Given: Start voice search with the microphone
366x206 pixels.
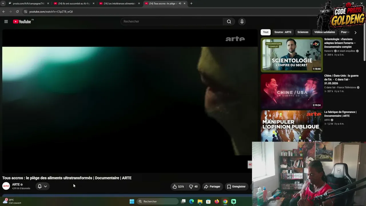Looking at the screenshot, I should pos(242,21).
